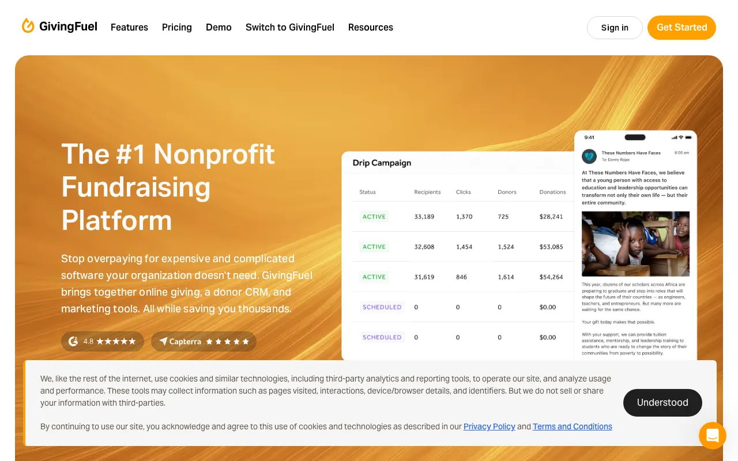This screenshot has height=461, width=738.
Task: Select Switch to GivingFuel in navigation
Action: pos(290,27)
